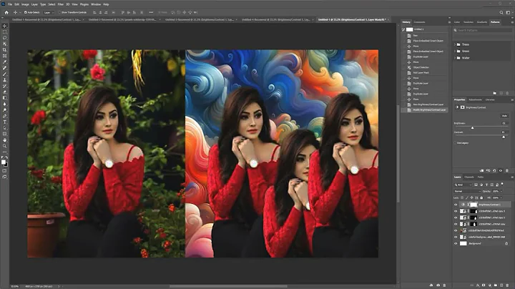Open the Filter menu
Viewport: 515px width, 289px height.
[60, 4]
